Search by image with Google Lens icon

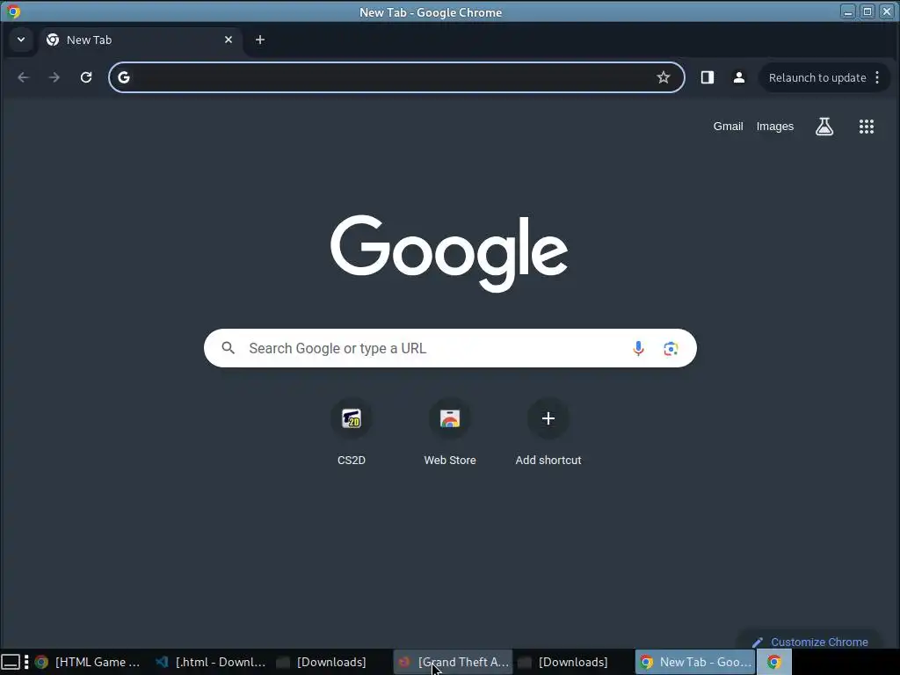[x=671, y=348]
